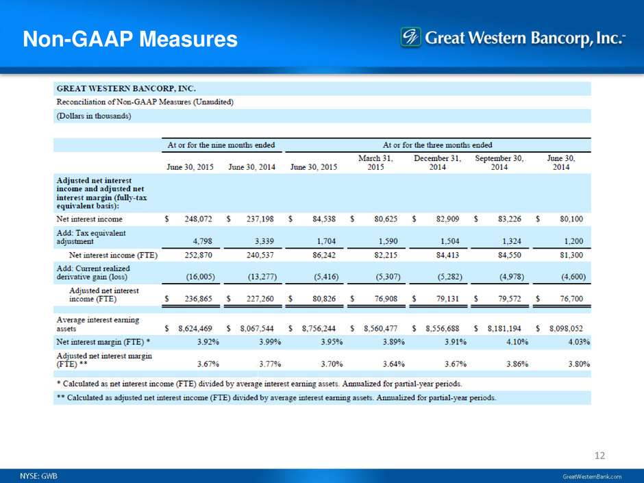The height and width of the screenshot is (483, 644).
Task: Click the GREAT WESTERN BANCORP, INC. table heading
Action: tap(126, 88)
